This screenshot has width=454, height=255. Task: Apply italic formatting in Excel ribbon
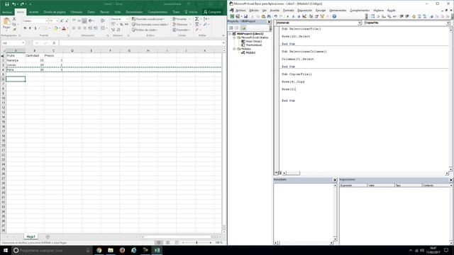coord(30,28)
